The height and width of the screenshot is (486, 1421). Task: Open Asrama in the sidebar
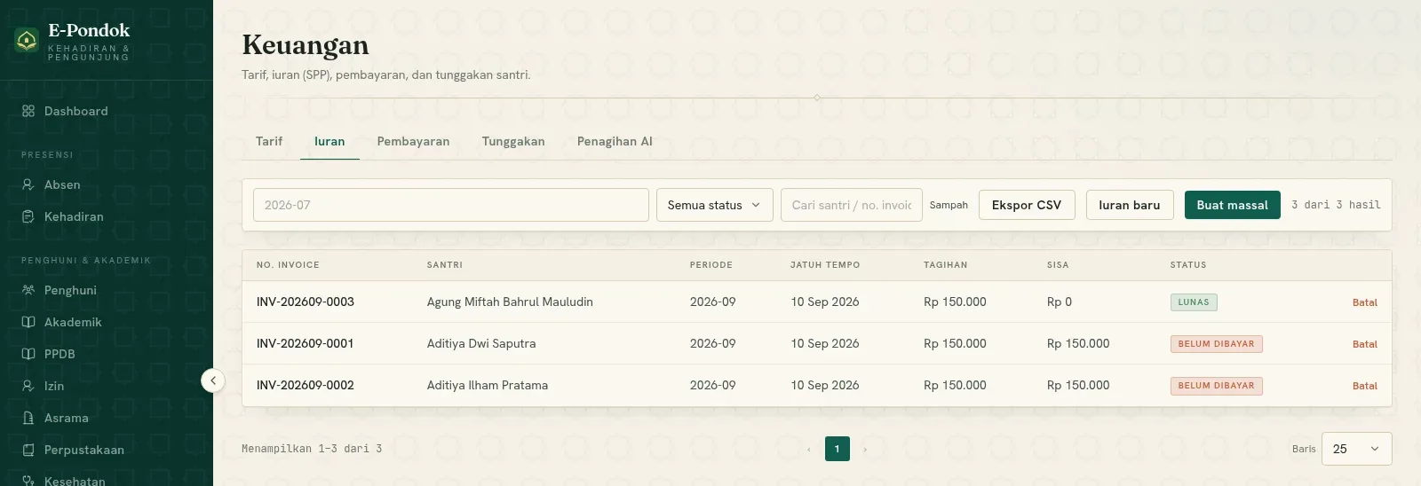pyautogui.click(x=67, y=418)
